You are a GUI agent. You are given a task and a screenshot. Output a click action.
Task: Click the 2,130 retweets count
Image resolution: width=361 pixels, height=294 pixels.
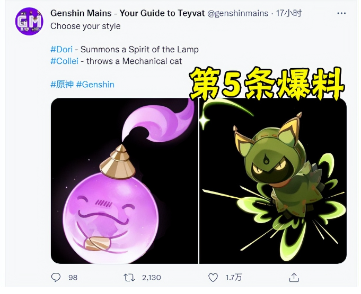(151, 278)
